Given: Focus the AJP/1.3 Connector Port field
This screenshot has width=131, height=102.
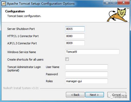Looking at the screenshot, I should [x=75, y=43].
